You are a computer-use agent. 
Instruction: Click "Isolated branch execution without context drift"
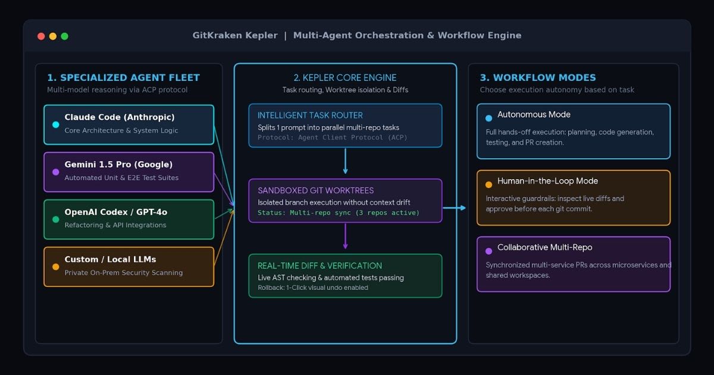coord(334,202)
